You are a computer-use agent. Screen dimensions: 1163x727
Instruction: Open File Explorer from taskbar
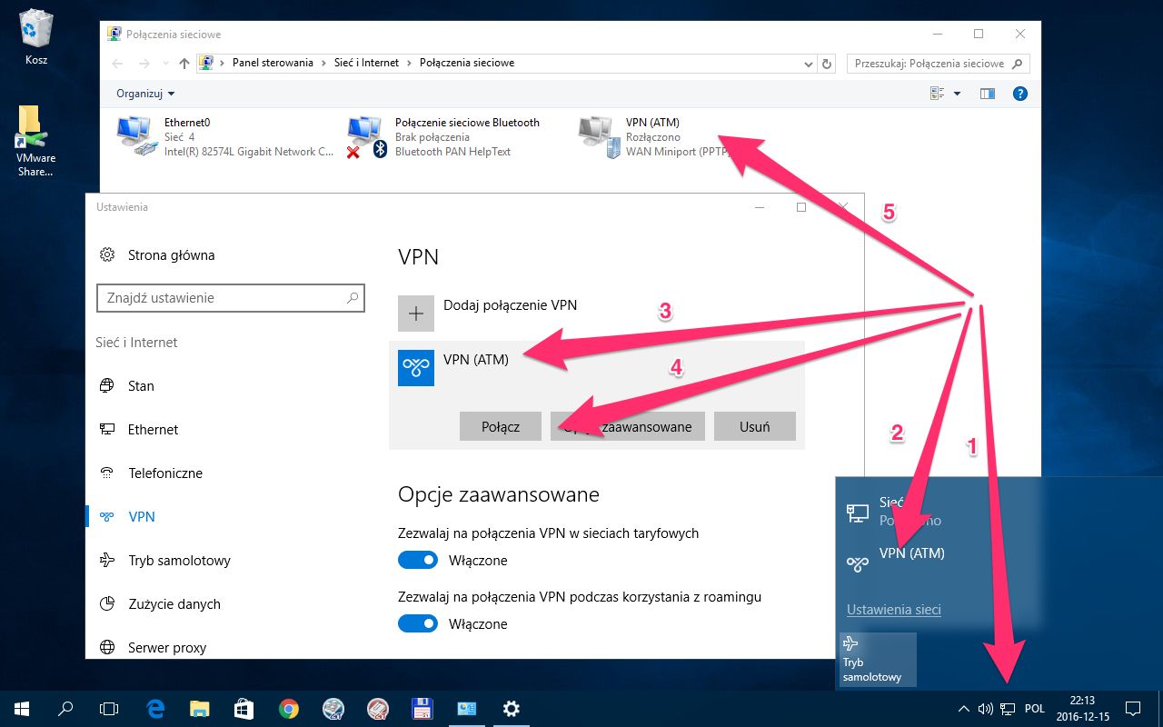pos(200,709)
